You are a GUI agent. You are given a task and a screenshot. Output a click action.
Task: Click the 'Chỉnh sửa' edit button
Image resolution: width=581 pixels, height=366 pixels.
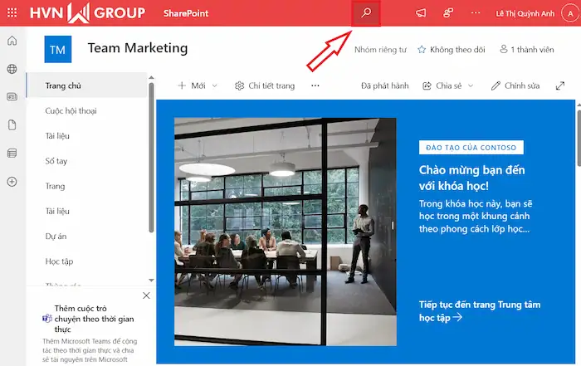point(515,85)
